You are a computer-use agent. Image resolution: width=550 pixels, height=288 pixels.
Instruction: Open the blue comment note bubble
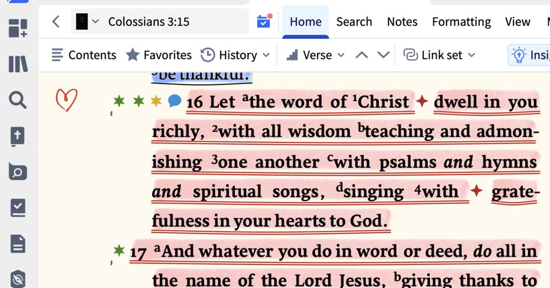point(174,101)
